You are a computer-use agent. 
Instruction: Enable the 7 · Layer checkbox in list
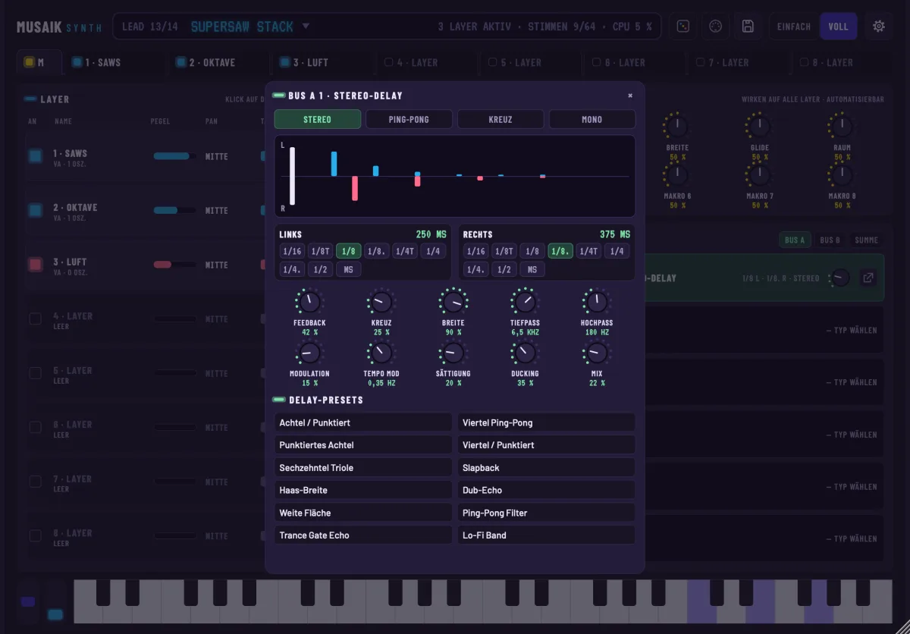click(x=35, y=482)
